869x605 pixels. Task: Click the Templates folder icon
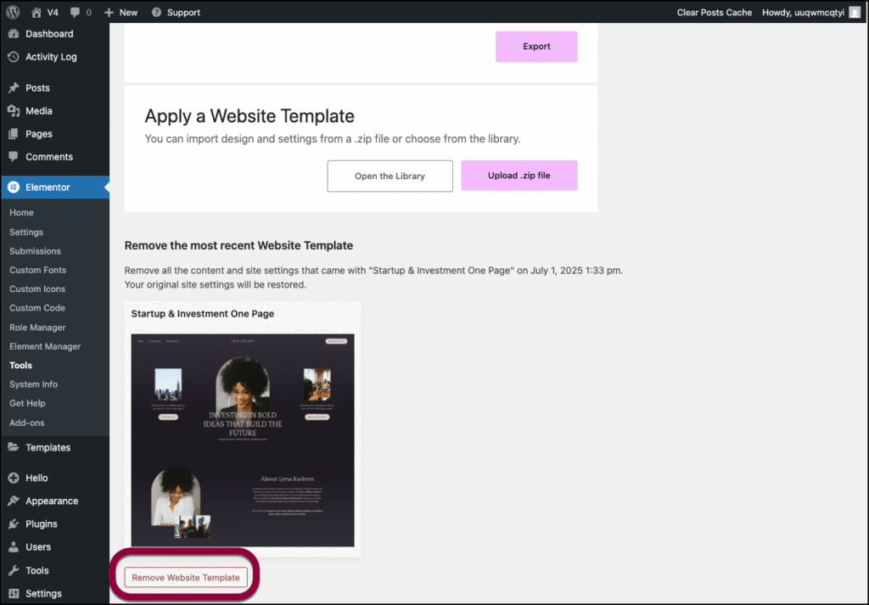tap(14, 448)
